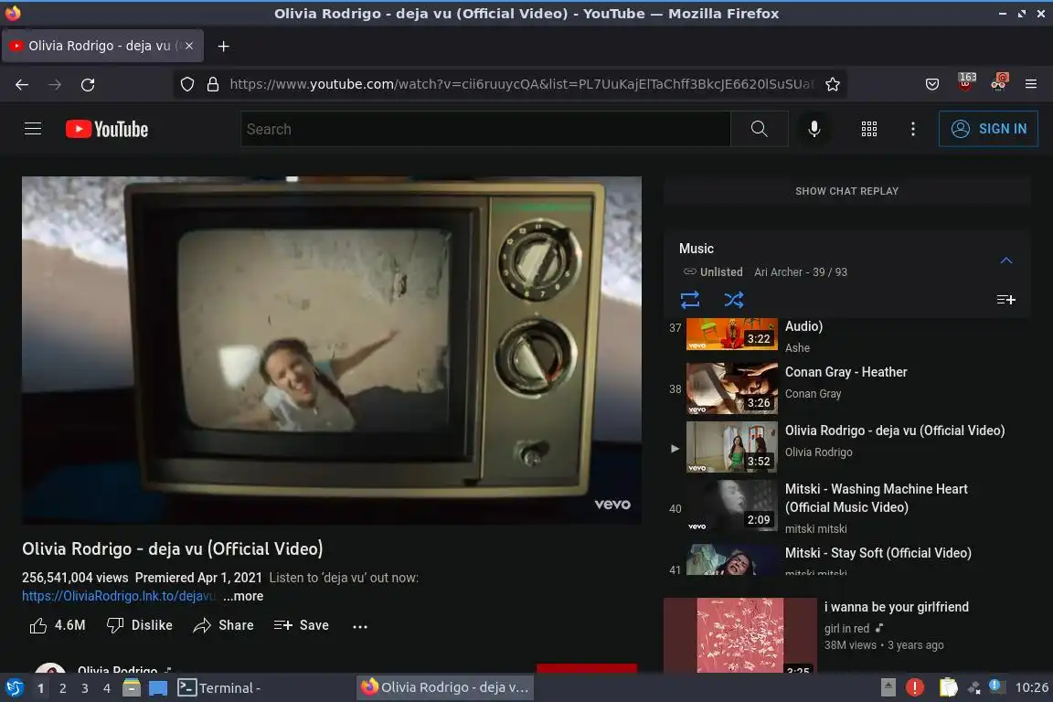Open Terminal from taskbar
1053x702 pixels.
tap(219, 688)
